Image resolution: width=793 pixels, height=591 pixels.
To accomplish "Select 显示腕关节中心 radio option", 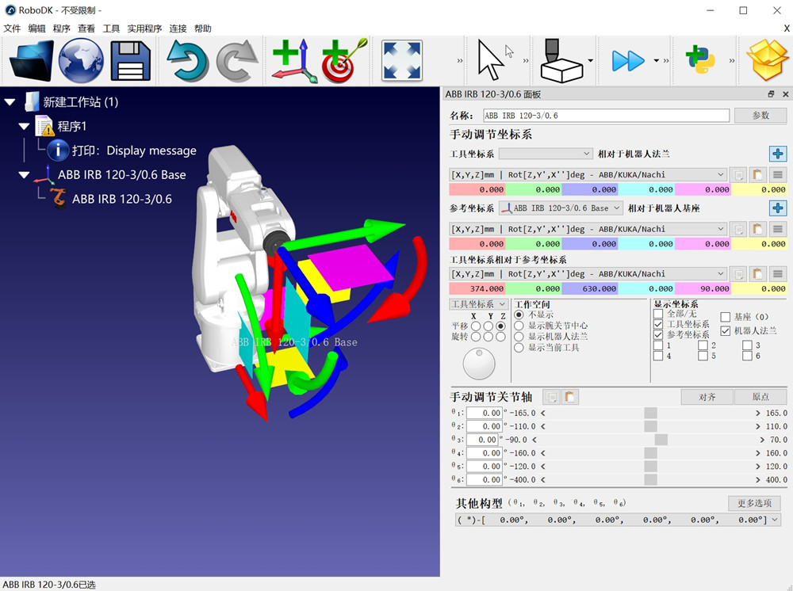I will 519,326.
